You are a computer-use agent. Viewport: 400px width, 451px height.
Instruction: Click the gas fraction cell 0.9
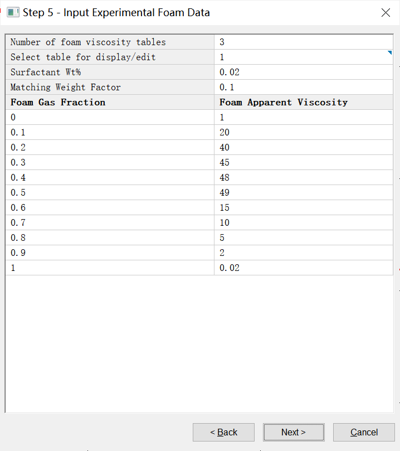tap(110, 253)
